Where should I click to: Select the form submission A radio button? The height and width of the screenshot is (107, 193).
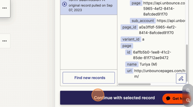tap(64, 4)
